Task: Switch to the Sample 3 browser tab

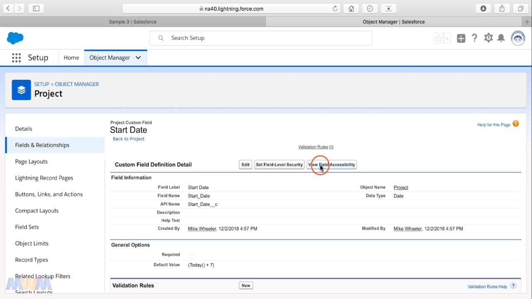Action: 133,22
